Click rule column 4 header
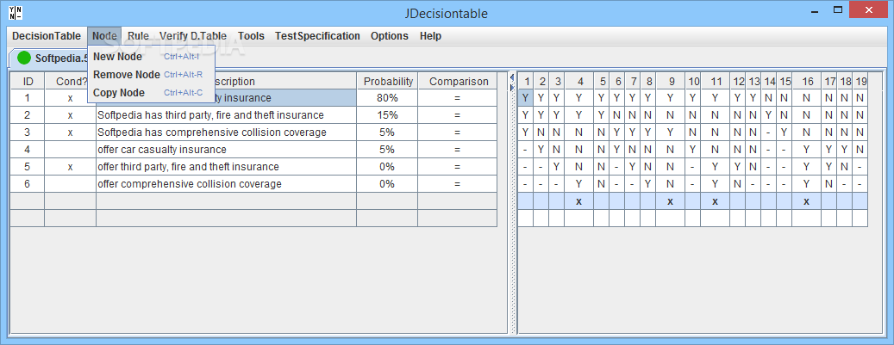Screen dimensions: 894x345 pos(579,82)
